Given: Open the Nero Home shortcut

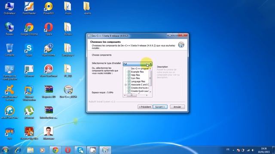Looking at the screenshot, I should (49, 50).
